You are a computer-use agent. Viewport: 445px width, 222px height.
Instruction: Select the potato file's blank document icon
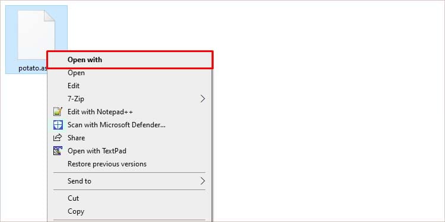coord(36,35)
